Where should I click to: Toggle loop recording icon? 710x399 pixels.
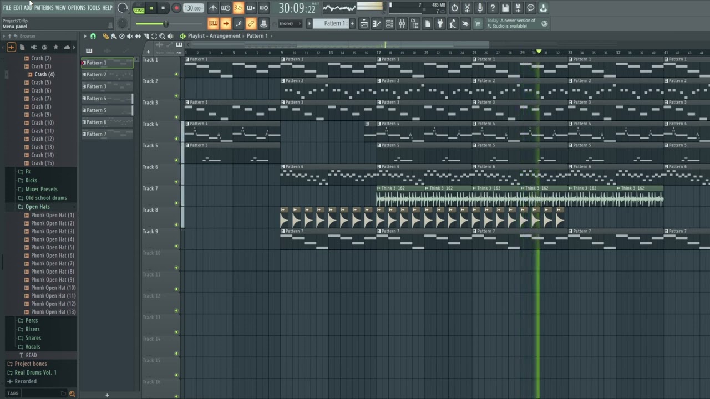click(x=264, y=8)
